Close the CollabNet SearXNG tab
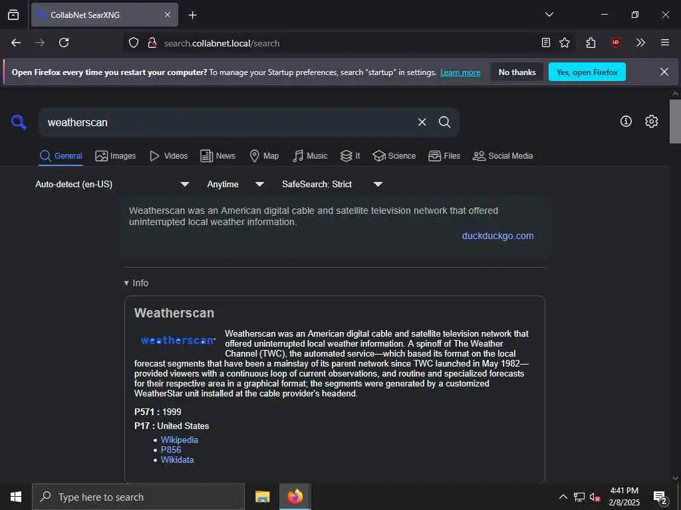This screenshot has width=681, height=510. point(168,15)
